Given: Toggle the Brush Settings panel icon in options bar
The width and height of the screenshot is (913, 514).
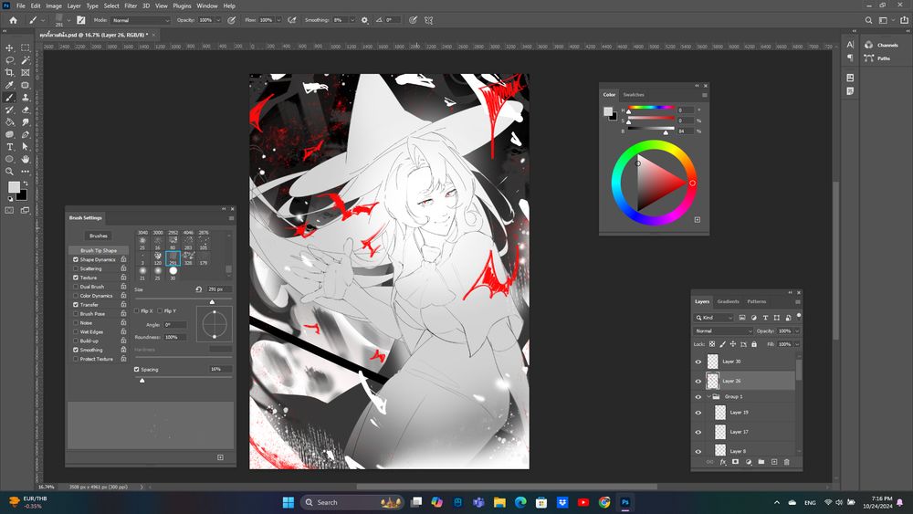Looking at the screenshot, I should [81, 20].
